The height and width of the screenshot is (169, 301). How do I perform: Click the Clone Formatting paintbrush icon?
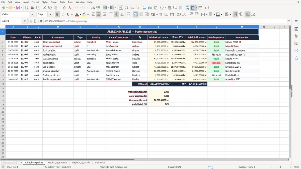coord(64,8)
